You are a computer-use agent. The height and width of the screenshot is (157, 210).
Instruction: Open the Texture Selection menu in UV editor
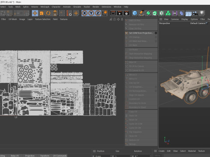43,19
